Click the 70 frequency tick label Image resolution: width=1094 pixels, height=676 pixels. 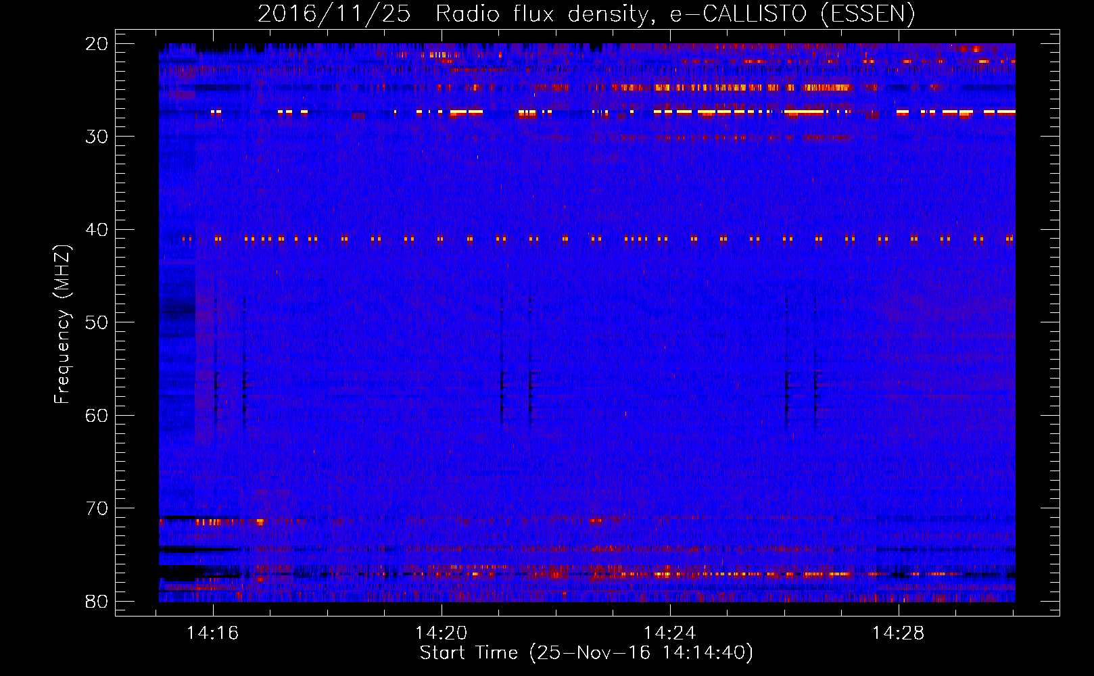point(97,508)
